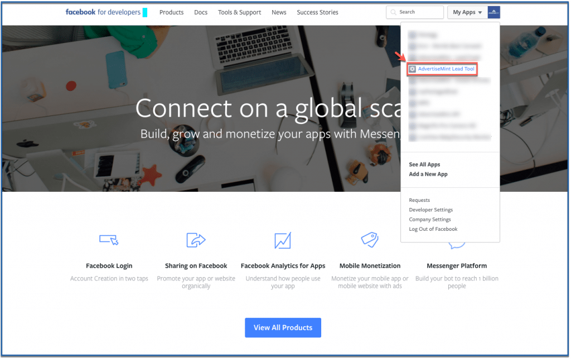Viewport: 571px width, 359px height.
Task: Click See All Apps
Action: click(x=424, y=164)
